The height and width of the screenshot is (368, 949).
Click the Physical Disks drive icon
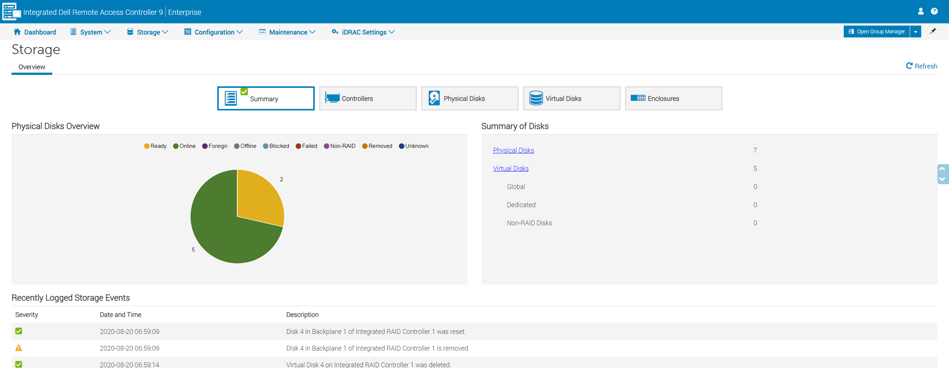(434, 98)
